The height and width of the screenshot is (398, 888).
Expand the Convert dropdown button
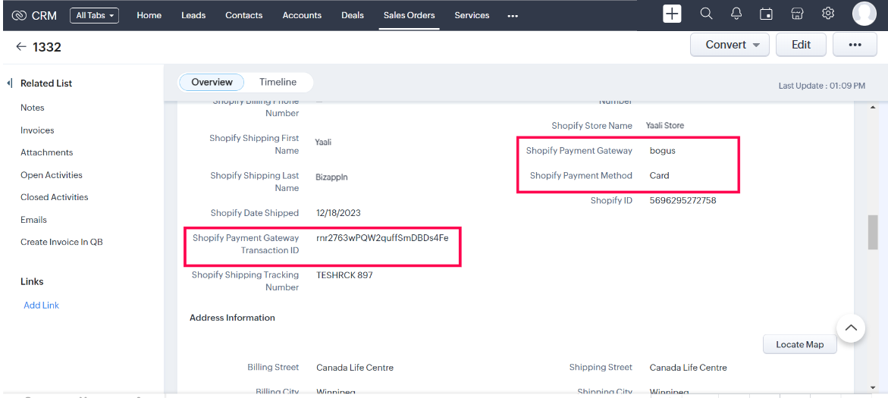pyautogui.click(x=756, y=45)
